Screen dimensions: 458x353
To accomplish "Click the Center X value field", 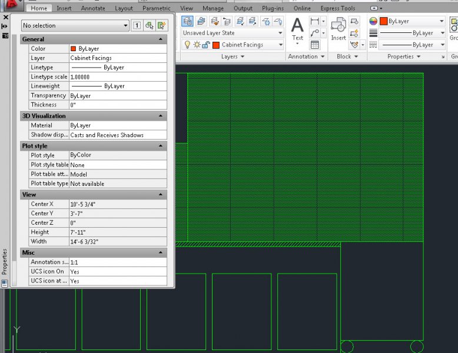I will (x=118, y=204).
